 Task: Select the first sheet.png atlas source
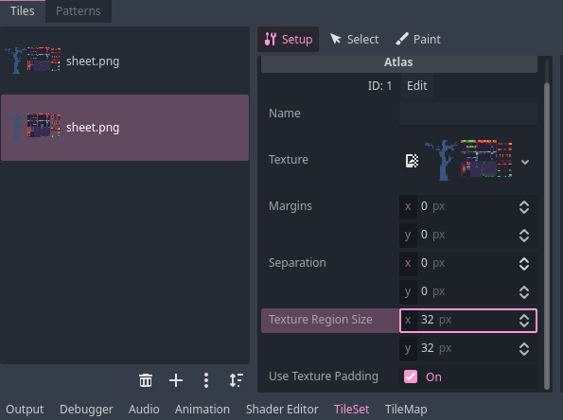coord(125,61)
